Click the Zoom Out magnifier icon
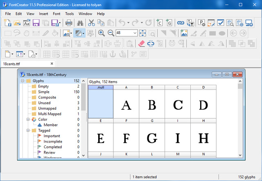This screenshot has width=262, height=181. tap(111, 33)
